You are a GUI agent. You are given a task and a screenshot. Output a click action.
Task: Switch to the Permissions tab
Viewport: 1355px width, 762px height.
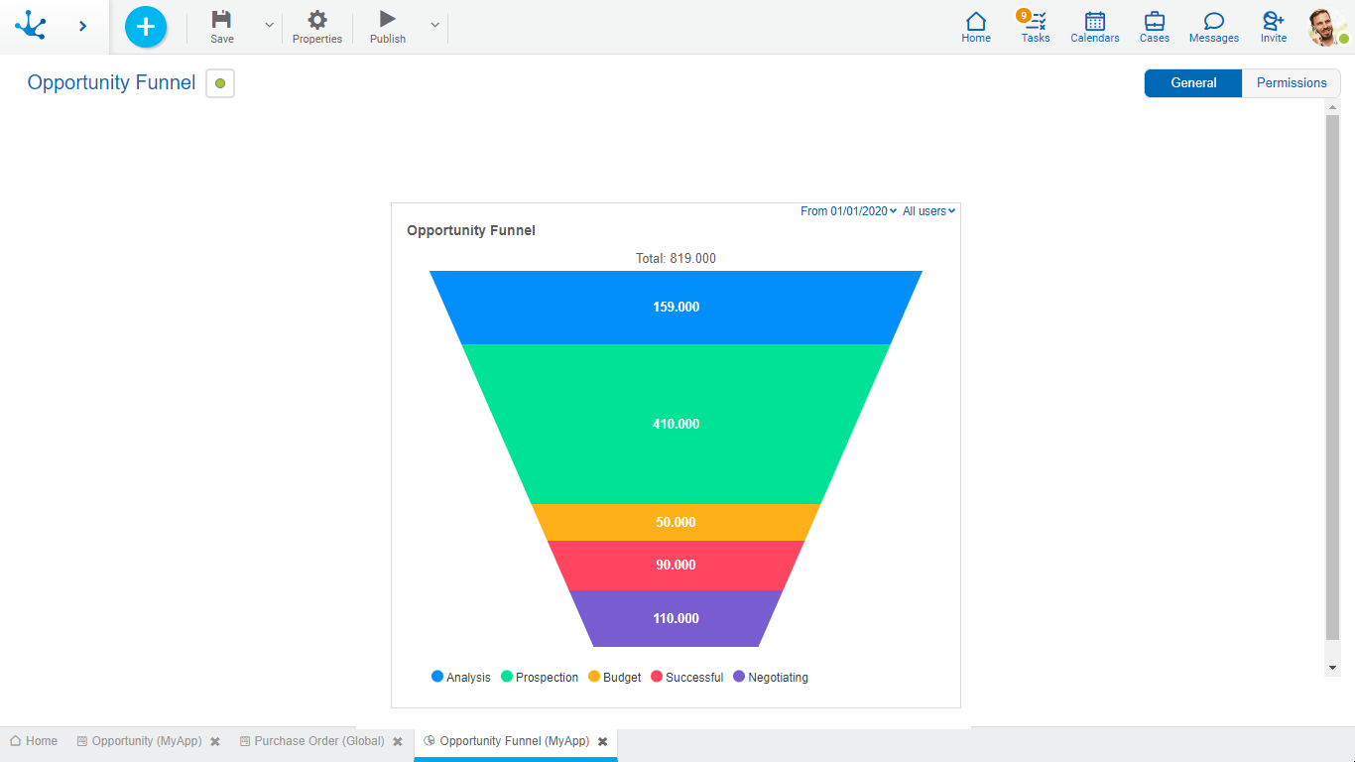(x=1291, y=83)
